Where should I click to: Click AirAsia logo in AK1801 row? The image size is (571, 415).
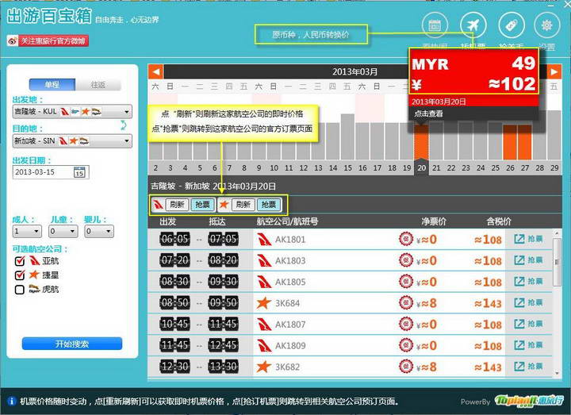click(x=264, y=240)
